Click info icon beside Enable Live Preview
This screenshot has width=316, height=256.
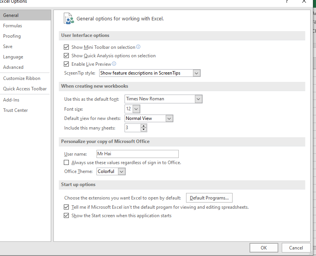click(114, 64)
